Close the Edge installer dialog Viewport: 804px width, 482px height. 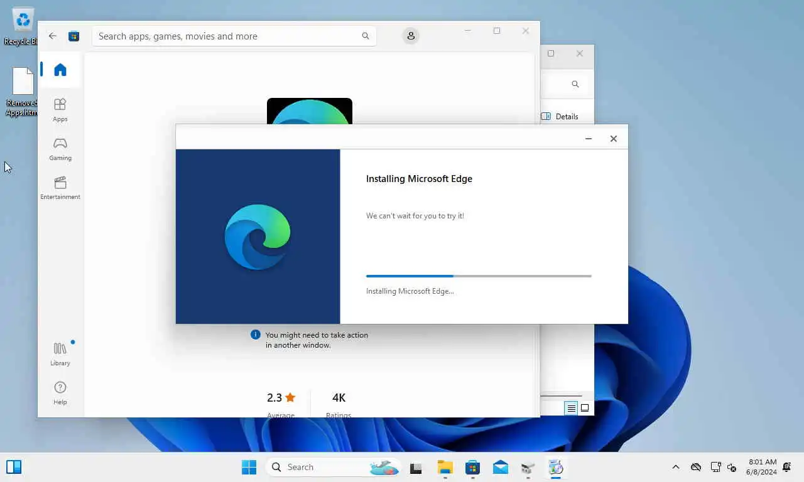tap(614, 139)
